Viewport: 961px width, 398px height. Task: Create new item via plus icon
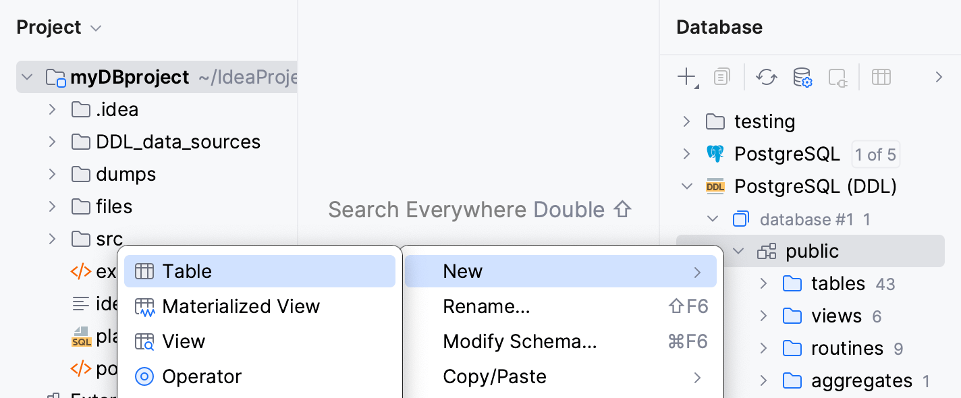point(687,77)
